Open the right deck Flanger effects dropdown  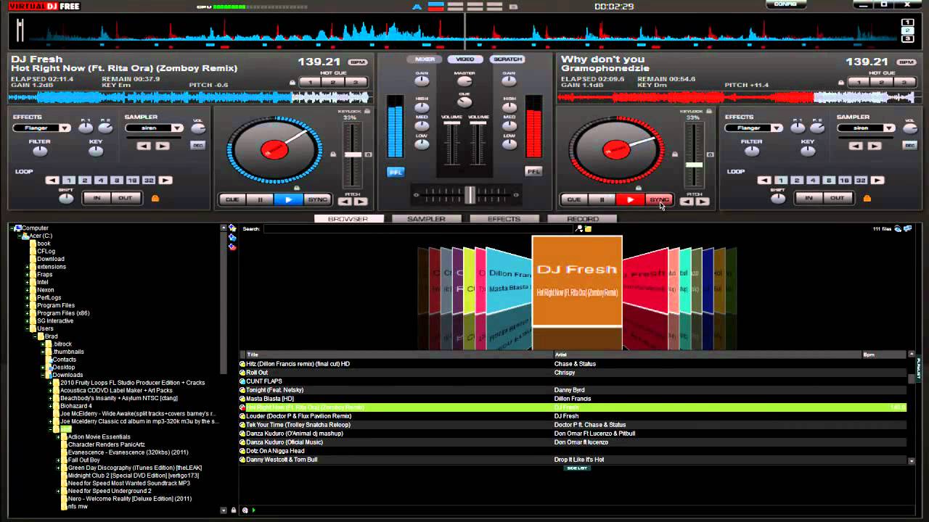[x=777, y=128]
